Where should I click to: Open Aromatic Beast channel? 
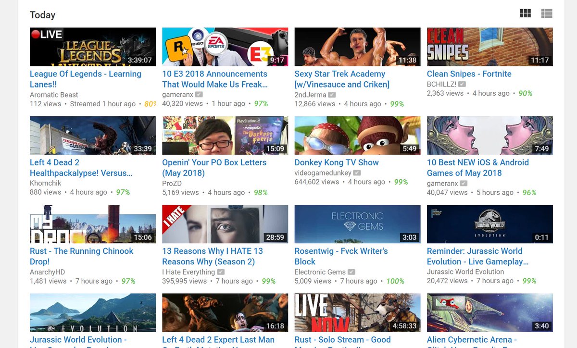[x=54, y=95]
